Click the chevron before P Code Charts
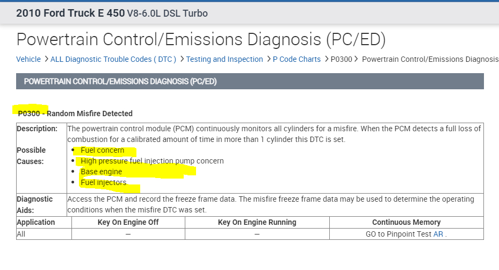499x270 pixels. pos(269,59)
